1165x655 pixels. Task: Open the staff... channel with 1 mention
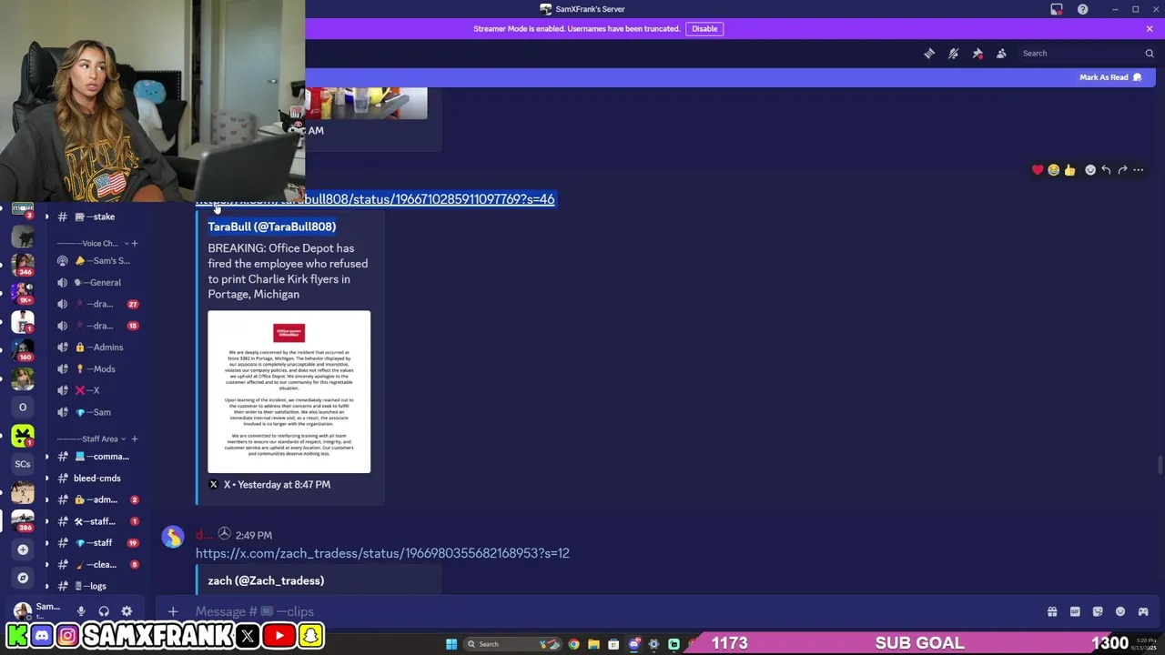(x=96, y=521)
